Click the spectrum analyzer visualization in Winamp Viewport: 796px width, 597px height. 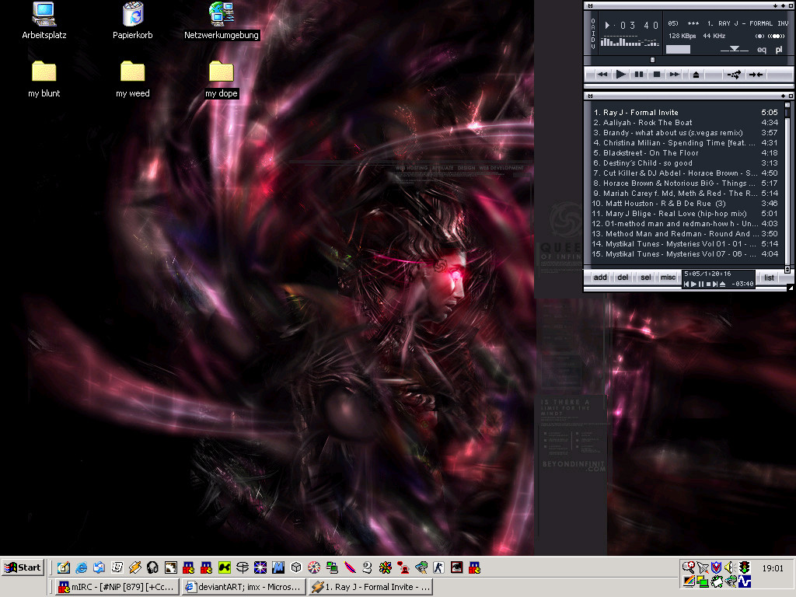click(630, 41)
